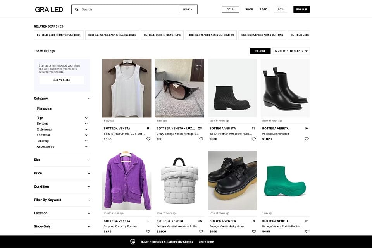The image size is (372, 248).
Task: Favorite the Fireman Intrecciato Rubber boots listing
Action: [x=254, y=139]
